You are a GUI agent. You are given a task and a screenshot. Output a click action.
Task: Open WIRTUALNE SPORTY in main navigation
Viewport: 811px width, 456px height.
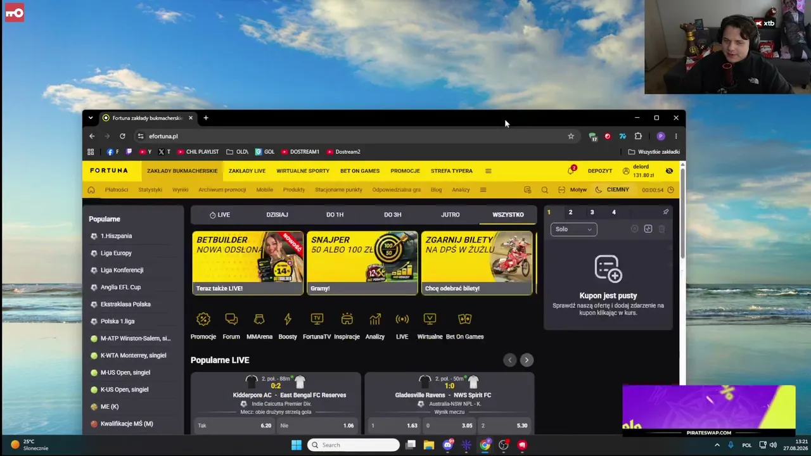point(303,171)
